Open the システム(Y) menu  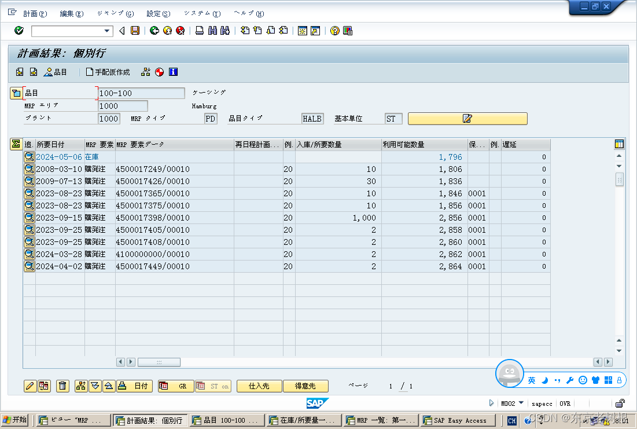tap(202, 13)
